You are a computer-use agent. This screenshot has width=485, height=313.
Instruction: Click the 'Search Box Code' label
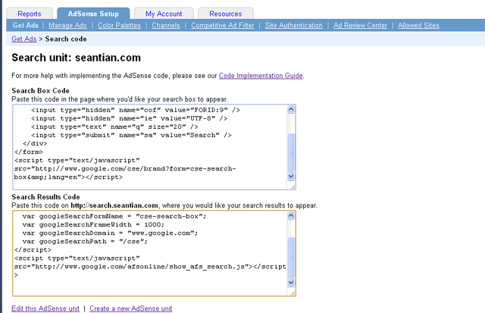[40, 91]
